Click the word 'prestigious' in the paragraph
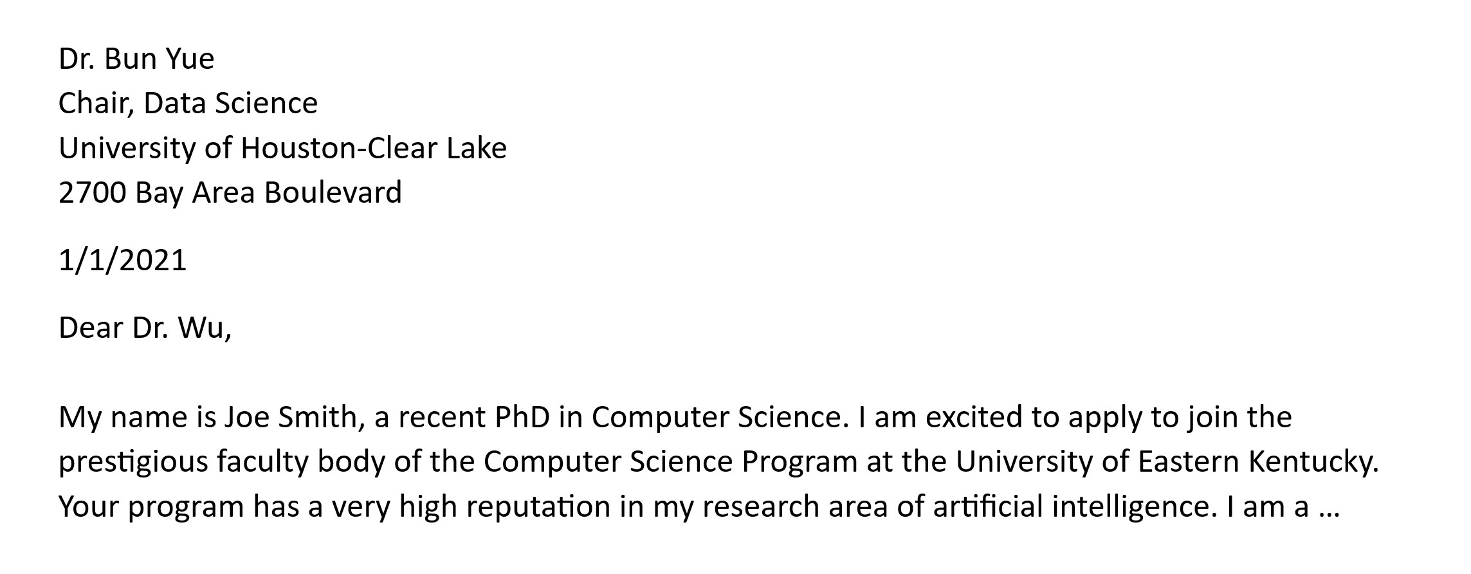The height and width of the screenshot is (574, 1471). 133,463
